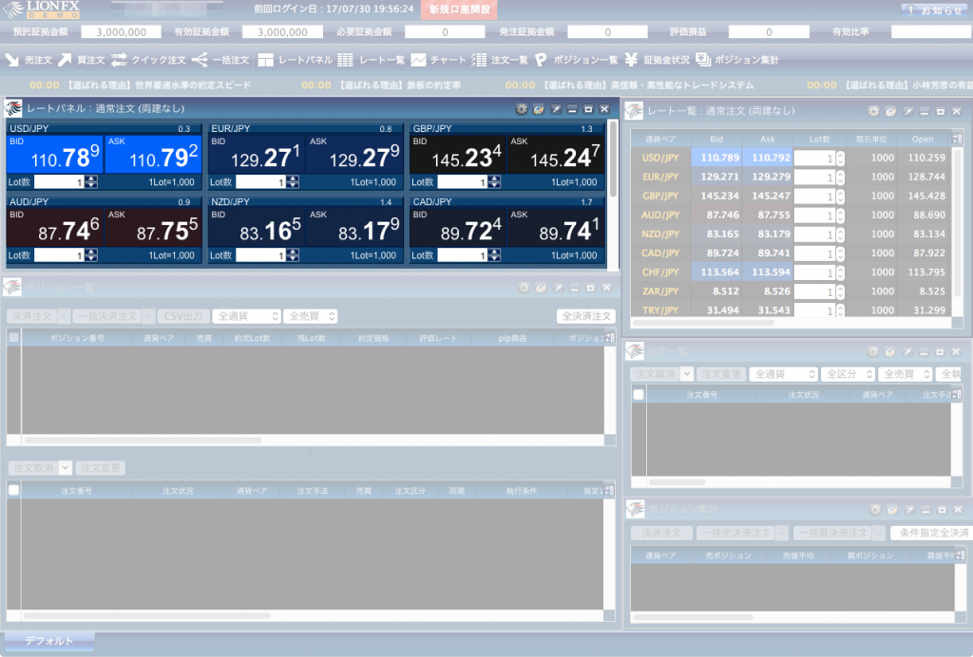Open 注文一覧 order list from toolbar
Screen dimensions: 973x657
pos(500,60)
